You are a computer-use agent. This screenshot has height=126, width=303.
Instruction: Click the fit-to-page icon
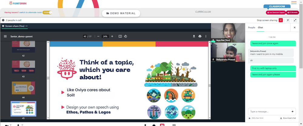(120, 37)
